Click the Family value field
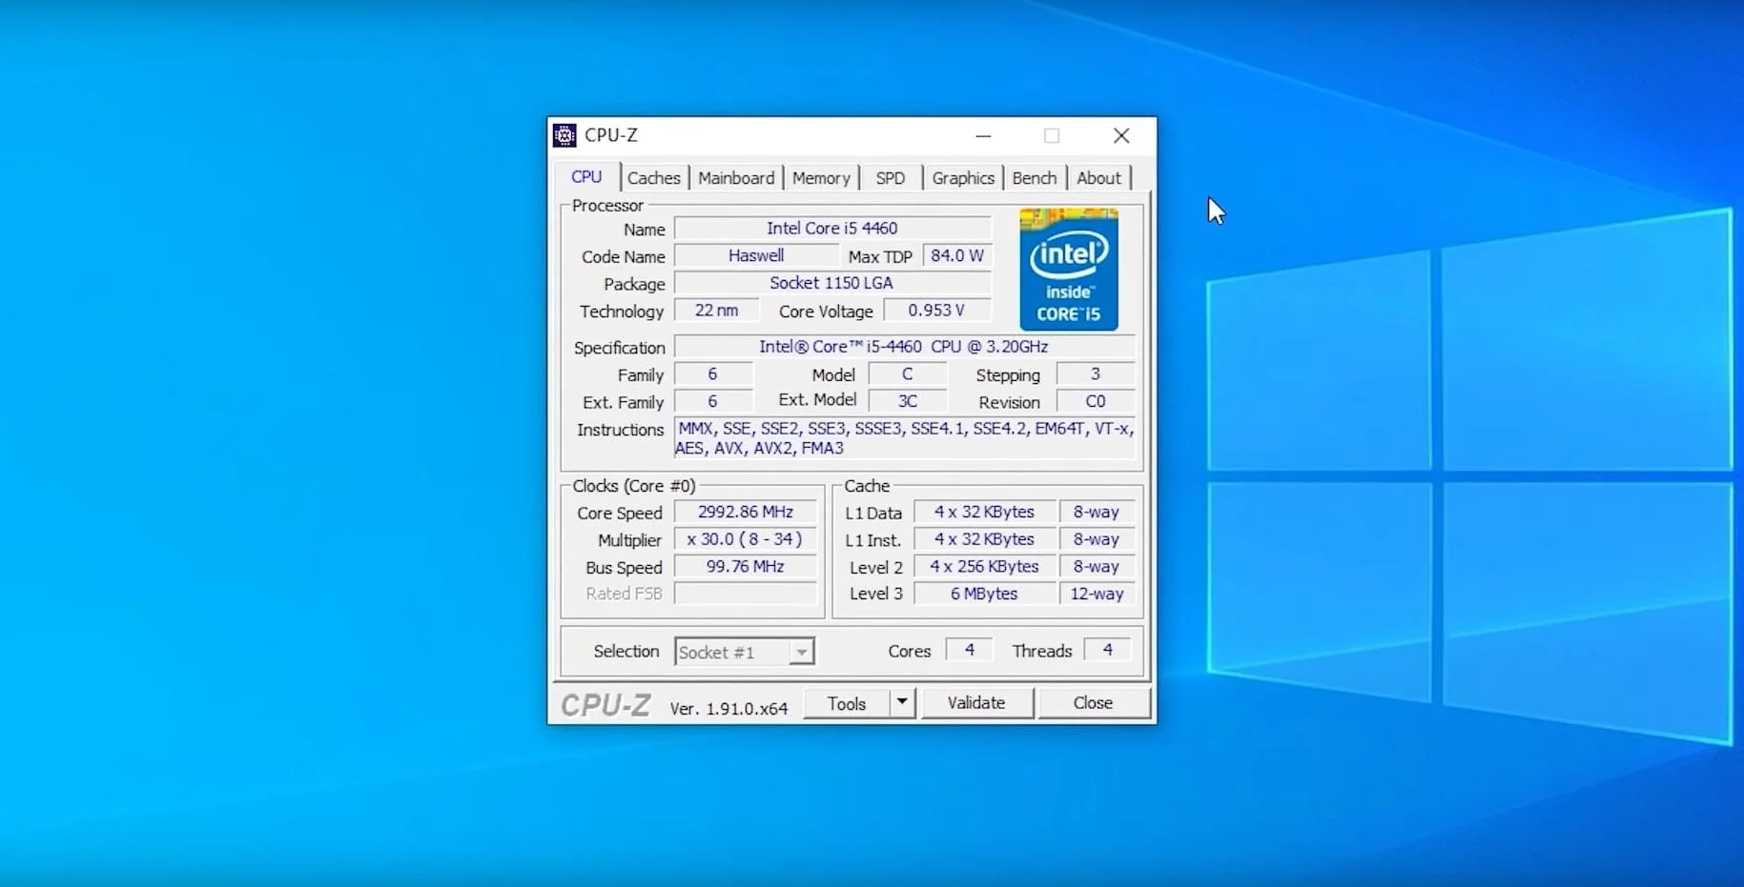The width and height of the screenshot is (1744, 887). click(713, 374)
